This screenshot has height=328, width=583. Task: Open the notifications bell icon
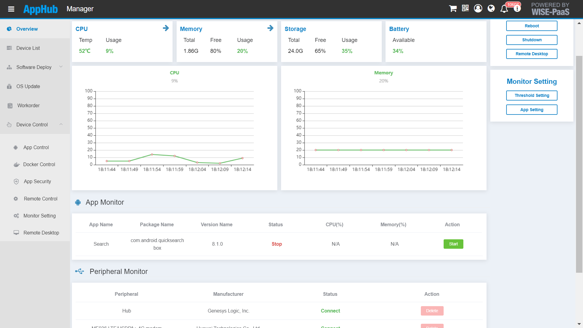pyautogui.click(x=504, y=9)
